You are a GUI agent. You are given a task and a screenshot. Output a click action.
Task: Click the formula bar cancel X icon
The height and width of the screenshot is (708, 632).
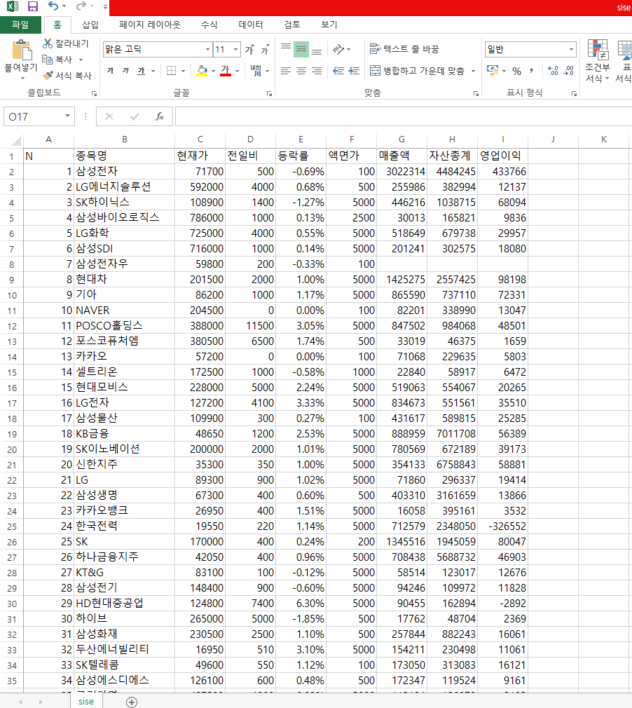[x=109, y=116]
